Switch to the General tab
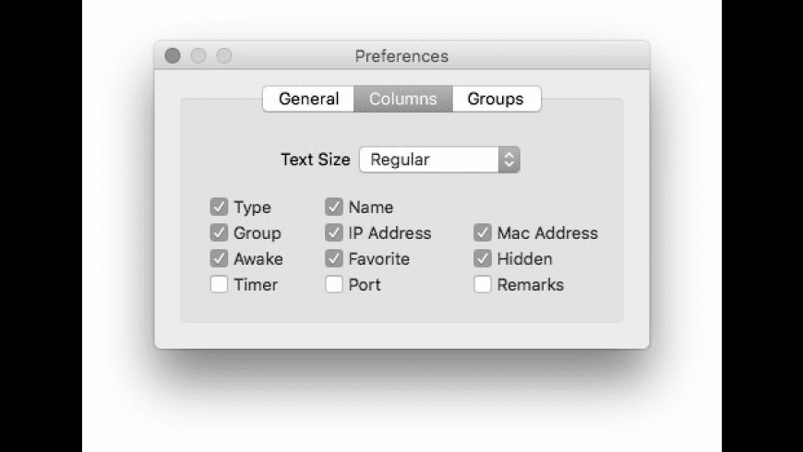 (x=308, y=99)
